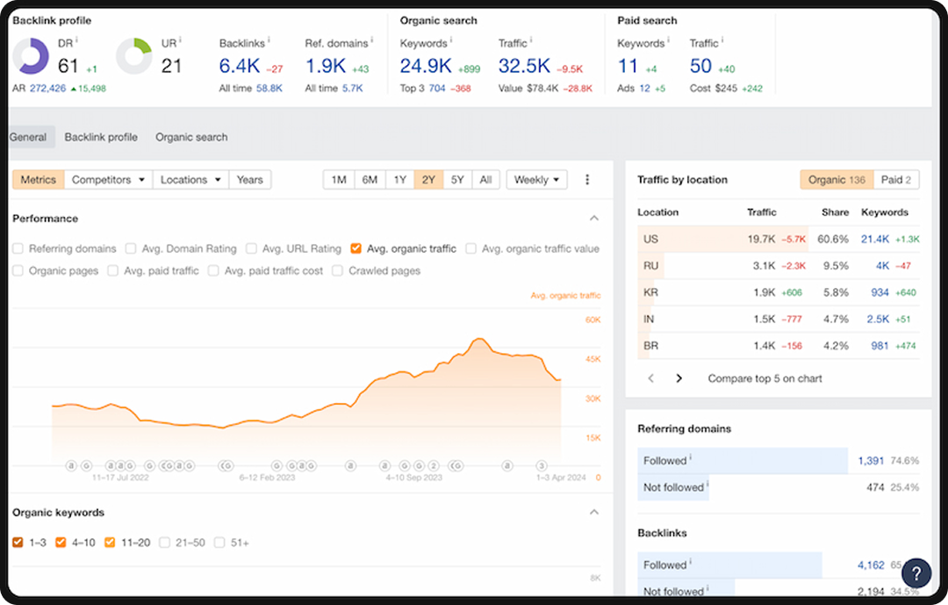Image resolution: width=948 pixels, height=605 pixels.
Task: Click the help question mark icon
Action: pyautogui.click(x=916, y=573)
